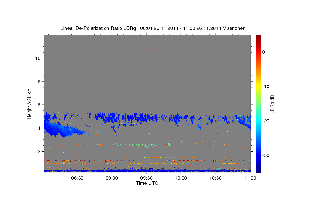This screenshot has width=310, height=207.
Task: Click the 09:00 time tick label
Action: [112, 178]
